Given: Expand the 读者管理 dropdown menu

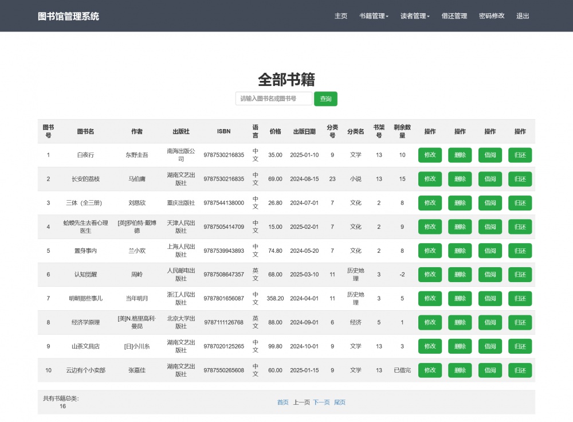Looking at the screenshot, I should pyautogui.click(x=415, y=16).
